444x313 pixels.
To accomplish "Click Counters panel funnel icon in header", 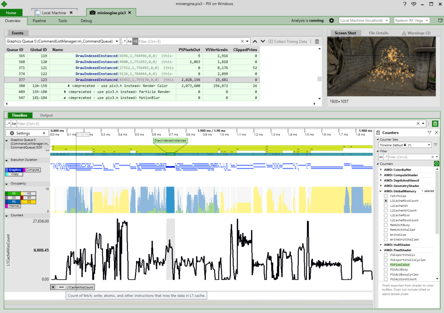I will pos(429,132).
